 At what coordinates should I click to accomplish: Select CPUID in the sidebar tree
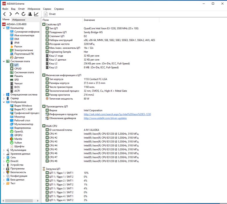[x=18, y=69]
